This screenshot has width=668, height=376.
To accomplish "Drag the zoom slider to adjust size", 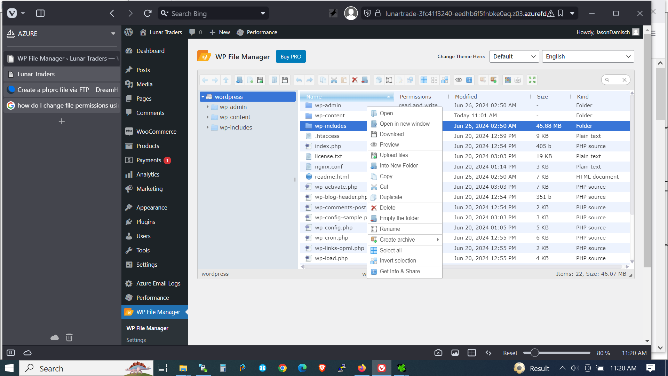I will click(535, 353).
